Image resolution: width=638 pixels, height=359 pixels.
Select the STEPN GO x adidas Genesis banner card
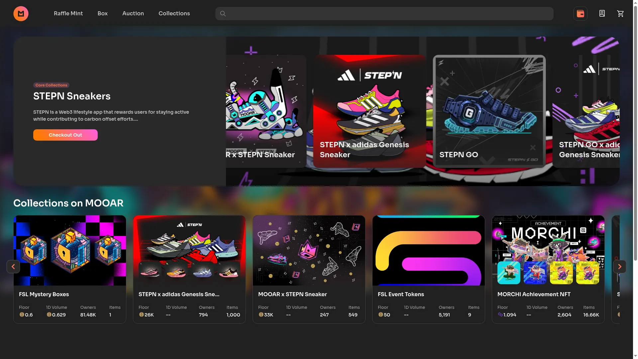pyautogui.click(x=586, y=111)
